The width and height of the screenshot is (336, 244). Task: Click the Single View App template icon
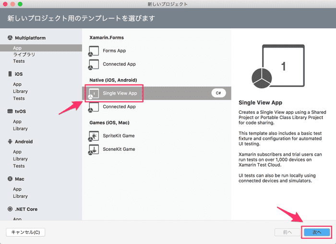(94, 93)
